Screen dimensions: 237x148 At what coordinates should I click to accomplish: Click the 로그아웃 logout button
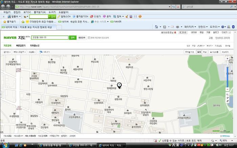coord(183,32)
